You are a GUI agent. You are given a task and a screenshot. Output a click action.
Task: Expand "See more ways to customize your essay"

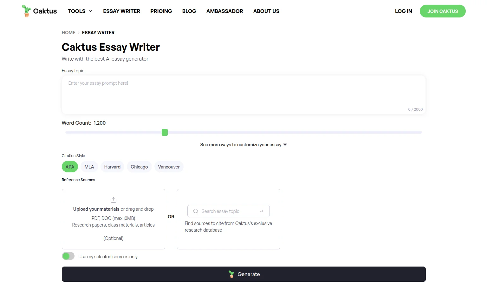click(x=243, y=145)
